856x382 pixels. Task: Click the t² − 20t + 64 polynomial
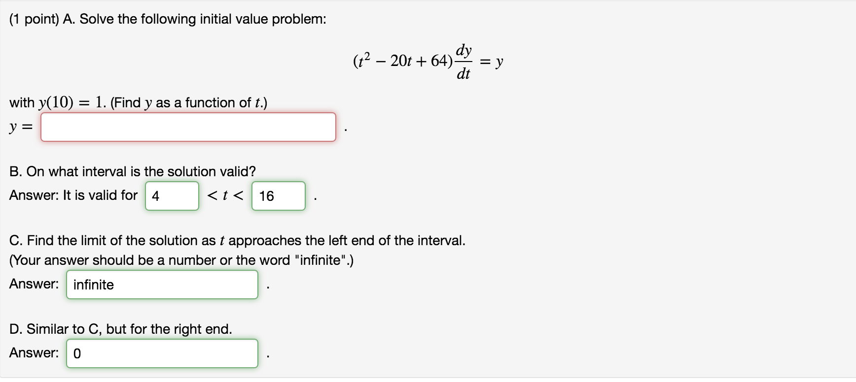pyautogui.click(x=403, y=61)
